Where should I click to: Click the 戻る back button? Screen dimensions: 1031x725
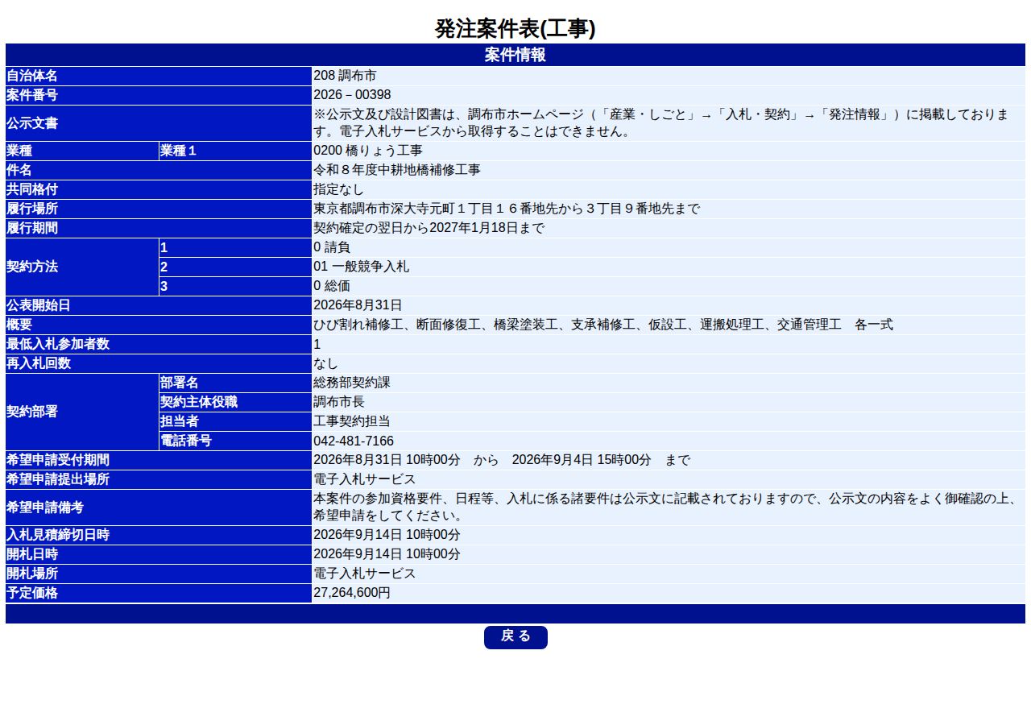click(515, 637)
